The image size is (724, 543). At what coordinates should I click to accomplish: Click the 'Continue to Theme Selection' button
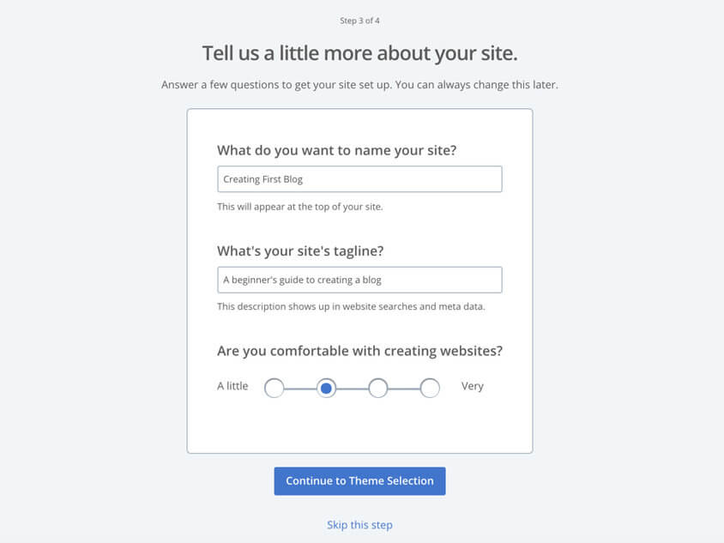pyautogui.click(x=359, y=481)
